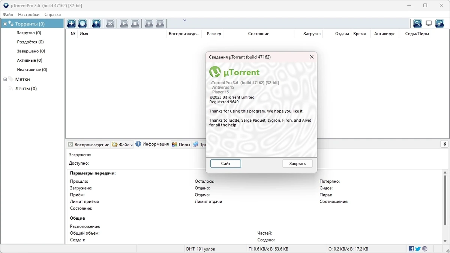Open the Настройки menu
Screen dimensions: 450x253
pos(28,15)
